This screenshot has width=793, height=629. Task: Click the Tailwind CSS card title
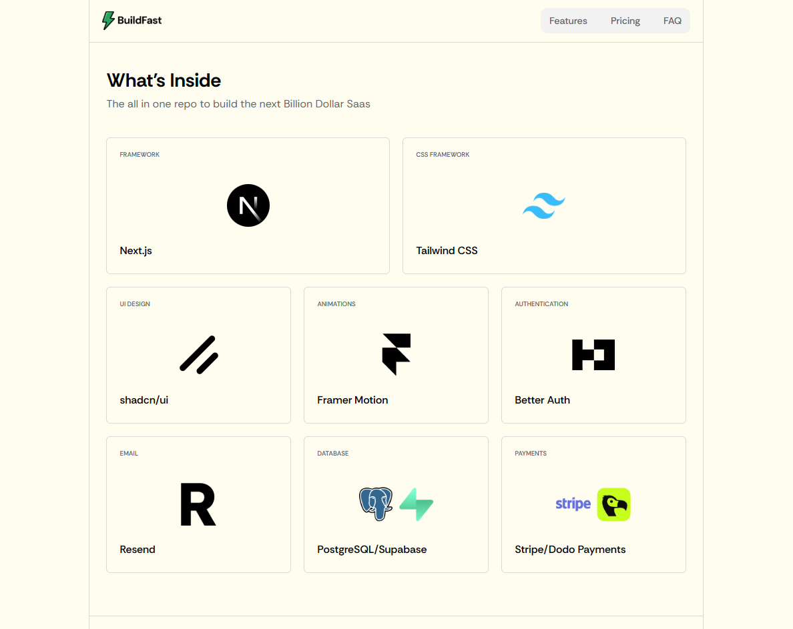click(447, 251)
